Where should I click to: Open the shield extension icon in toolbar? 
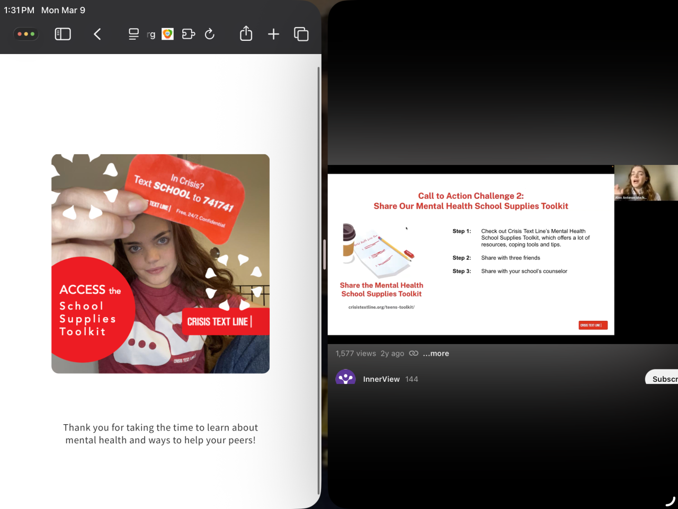pyautogui.click(x=167, y=34)
